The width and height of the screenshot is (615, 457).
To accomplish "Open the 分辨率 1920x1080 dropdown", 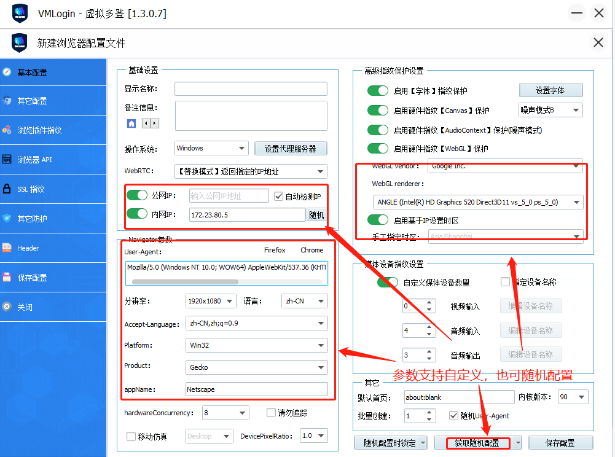I will 211,301.
